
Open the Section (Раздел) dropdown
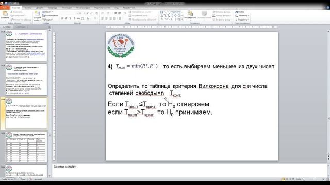(x=47, y=20)
